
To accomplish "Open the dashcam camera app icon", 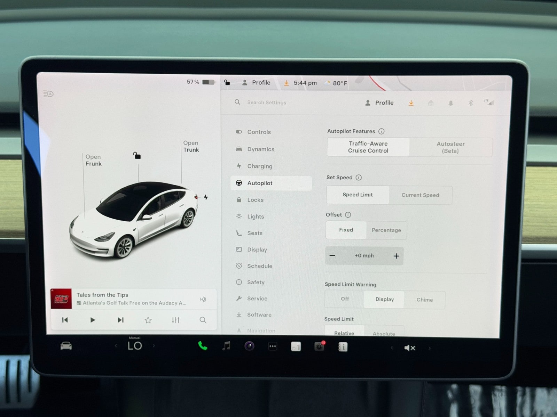I will [319, 346].
